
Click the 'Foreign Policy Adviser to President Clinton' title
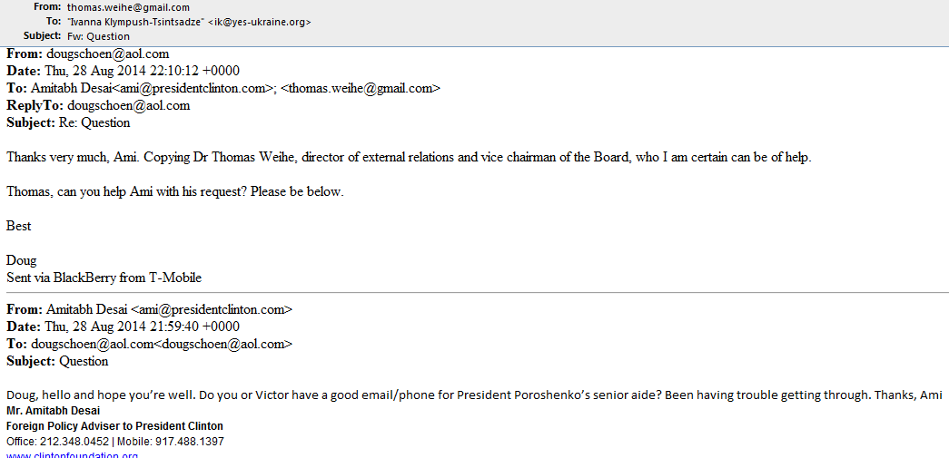pyautogui.click(x=114, y=426)
